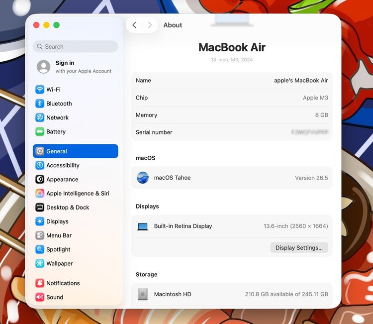The image size is (373, 324).
Task: Click the macOS Tahoe label
Action: click(x=172, y=178)
